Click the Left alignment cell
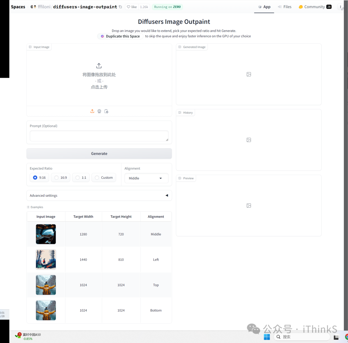 pos(156,259)
